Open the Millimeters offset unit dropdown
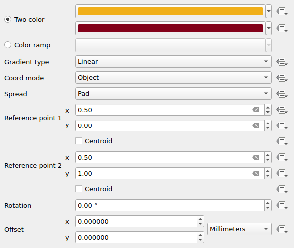294x248 pixels. coord(239,229)
